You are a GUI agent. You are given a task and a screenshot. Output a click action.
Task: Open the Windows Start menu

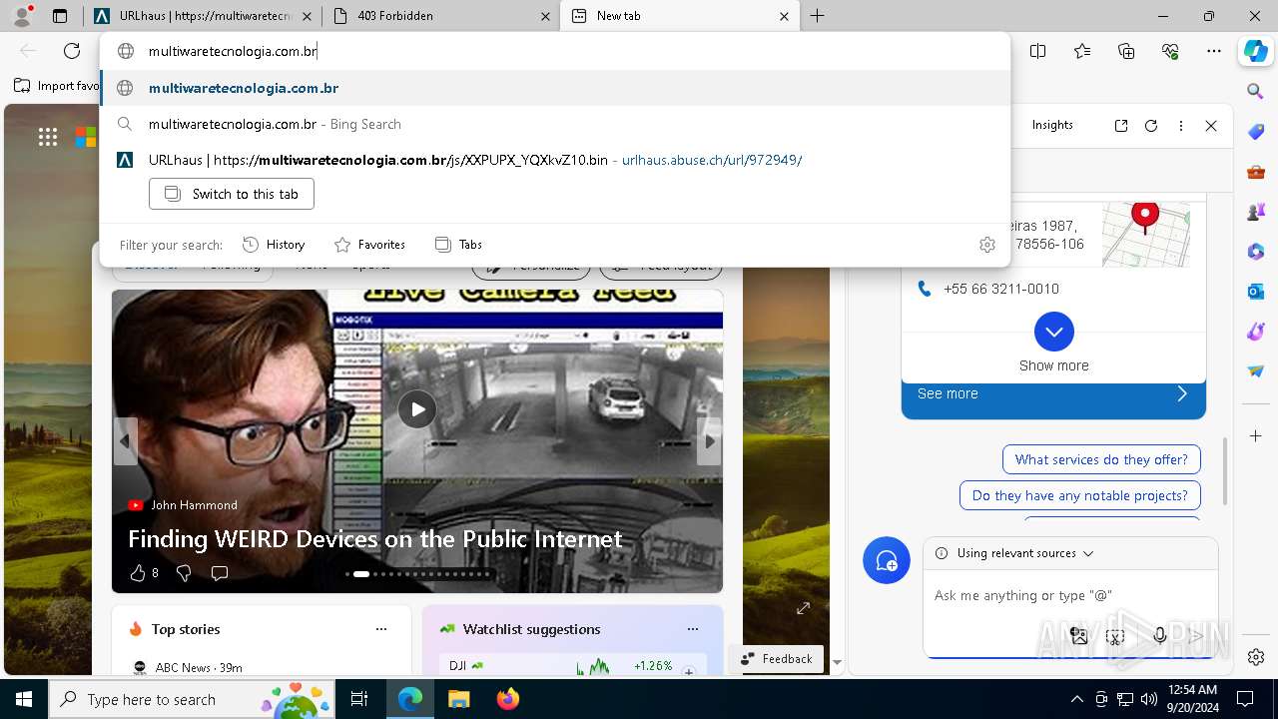(x=23, y=699)
